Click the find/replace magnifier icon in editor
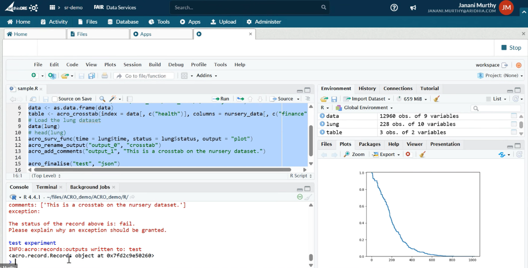This screenshot has height=268, width=528. (102, 99)
